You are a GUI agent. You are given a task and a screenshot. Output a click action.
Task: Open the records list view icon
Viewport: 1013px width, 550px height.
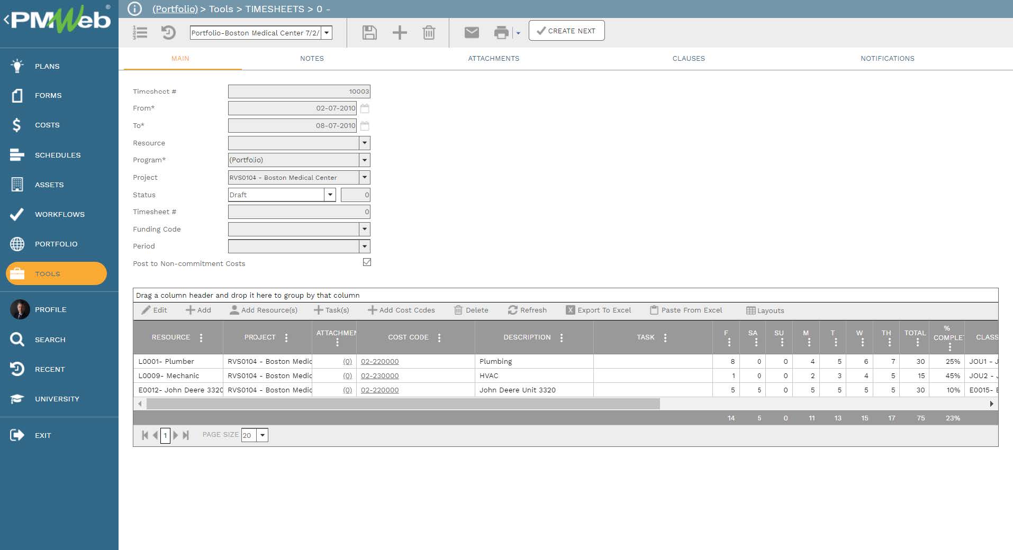click(140, 33)
